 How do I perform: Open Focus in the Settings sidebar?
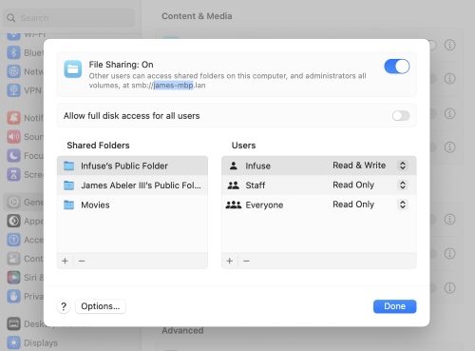point(26,156)
